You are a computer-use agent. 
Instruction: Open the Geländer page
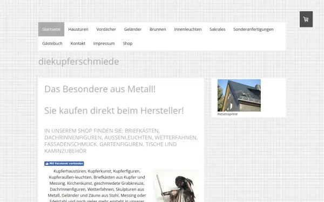pos(133,29)
